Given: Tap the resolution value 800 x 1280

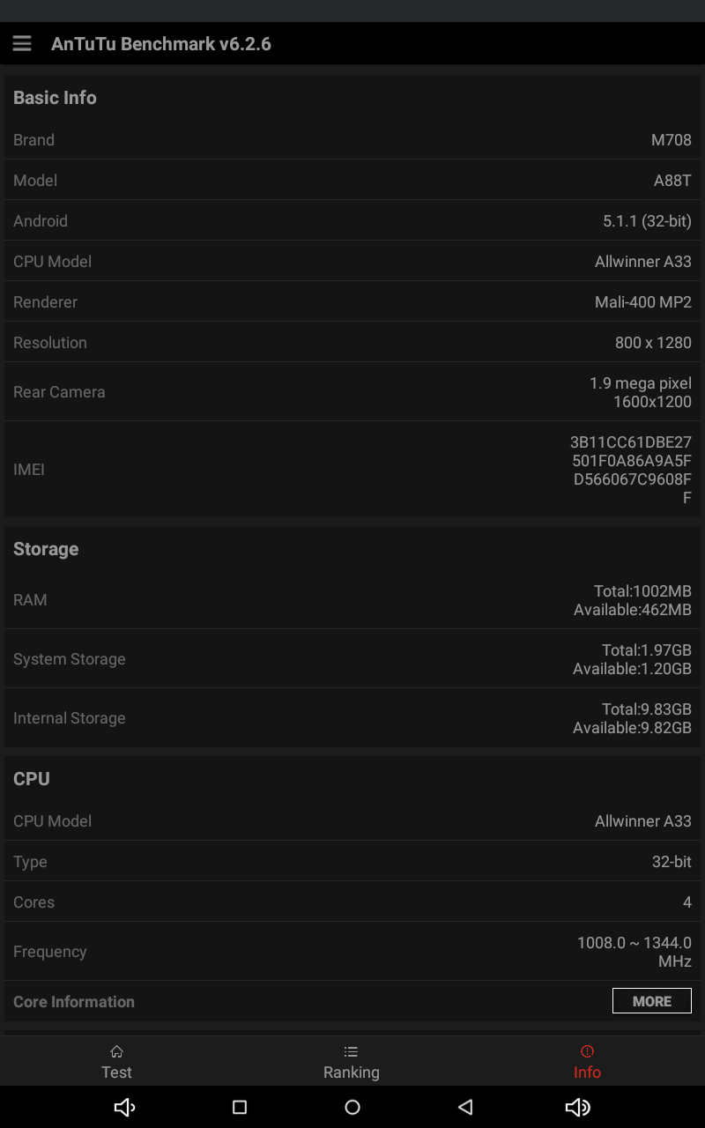Looking at the screenshot, I should pos(653,343).
